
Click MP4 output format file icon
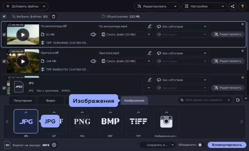pos(7,145)
